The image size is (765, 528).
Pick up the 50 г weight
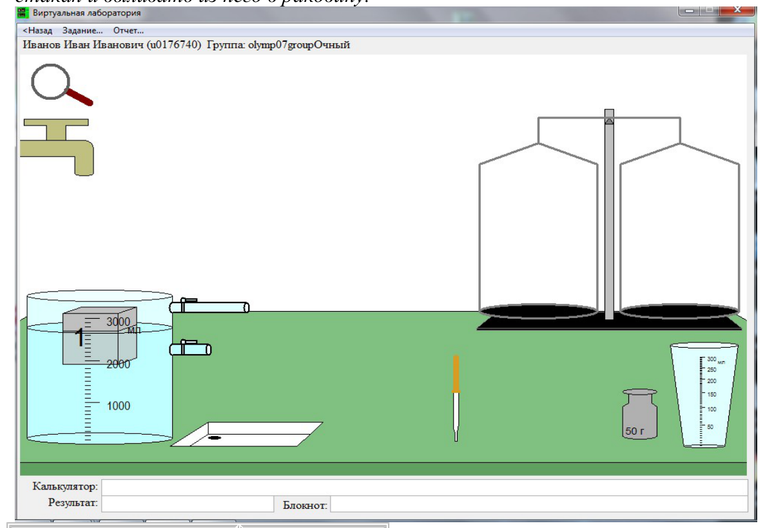[639, 414]
